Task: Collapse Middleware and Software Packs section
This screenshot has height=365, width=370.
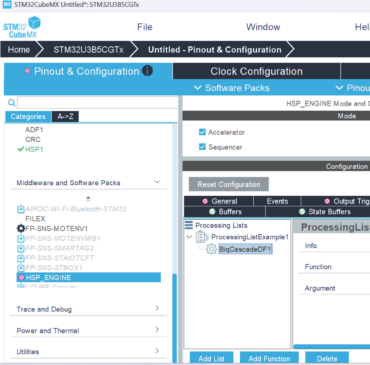Action: (157, 182)
